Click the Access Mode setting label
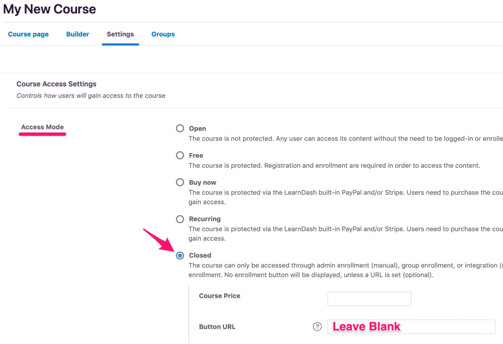 [42, 127]
